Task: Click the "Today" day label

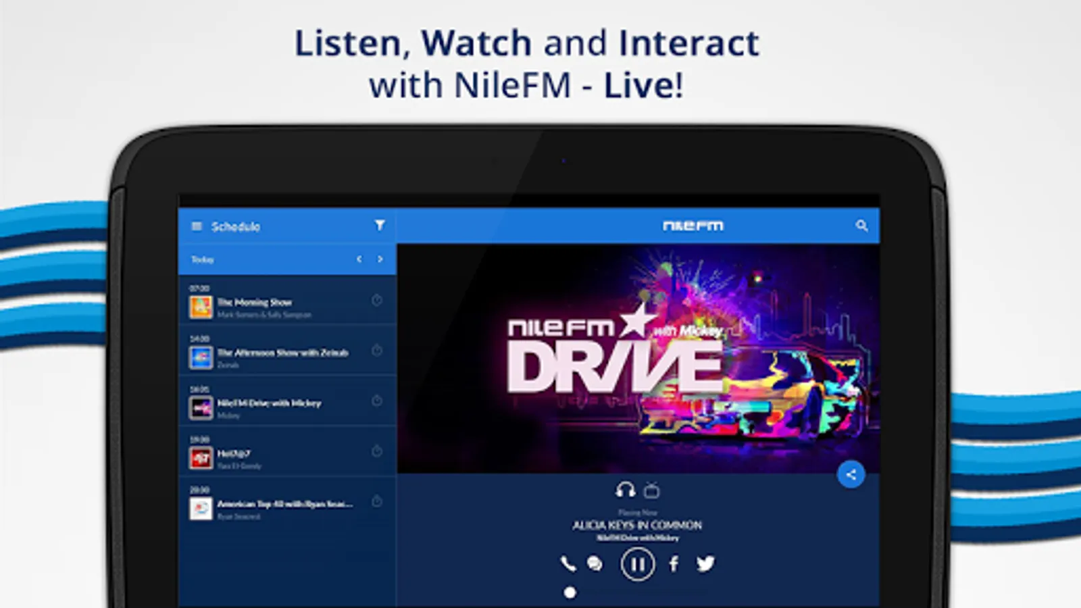Action: click(x=203, y=259)
